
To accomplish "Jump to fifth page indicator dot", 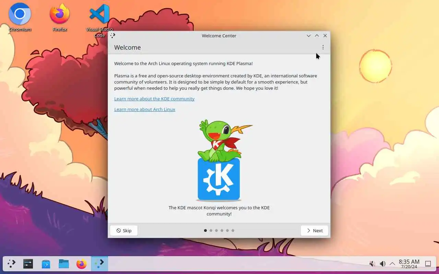I will (227, 231).
